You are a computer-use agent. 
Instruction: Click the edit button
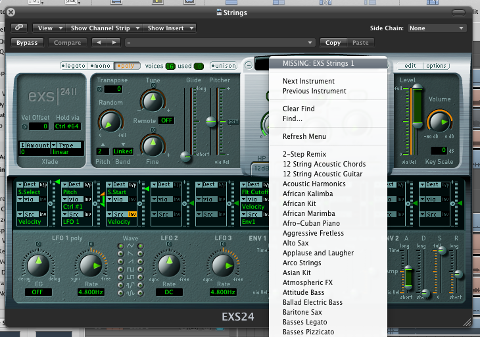coord(410,66)
